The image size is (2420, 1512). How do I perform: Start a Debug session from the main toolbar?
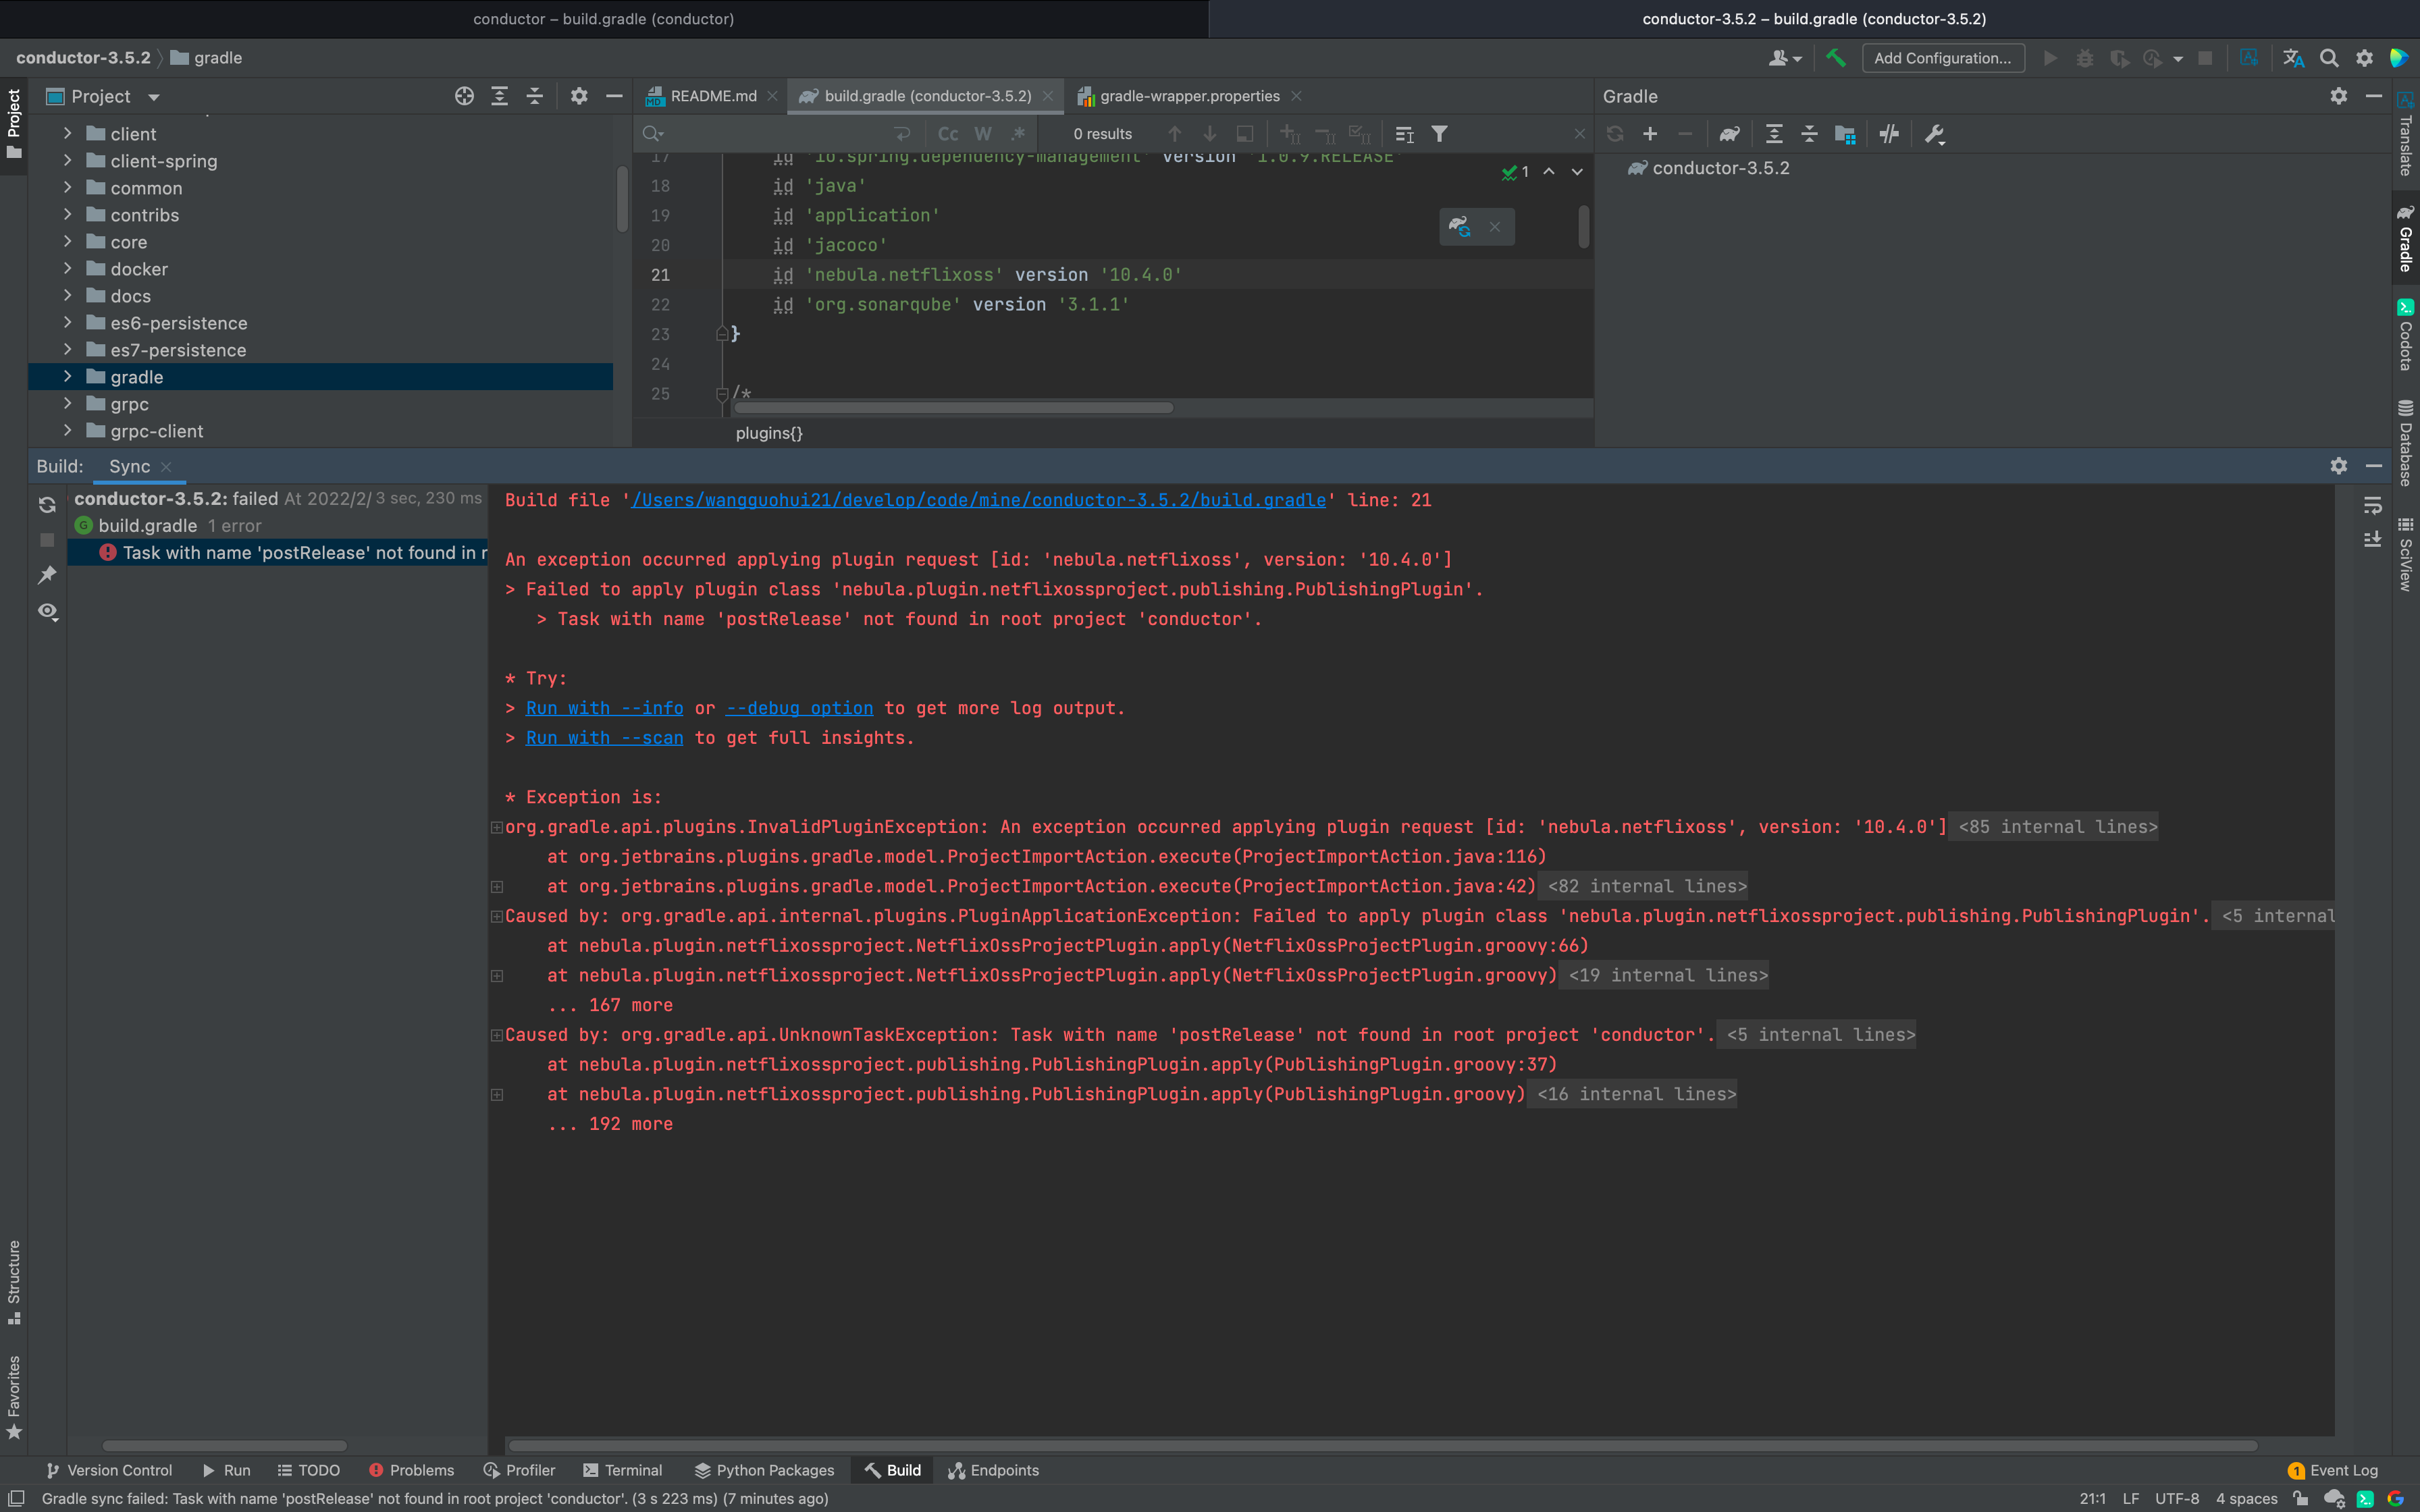tap(2084, 57)
